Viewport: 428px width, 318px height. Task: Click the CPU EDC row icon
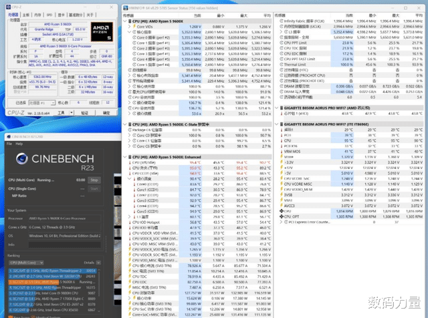(x=130, y=282)
